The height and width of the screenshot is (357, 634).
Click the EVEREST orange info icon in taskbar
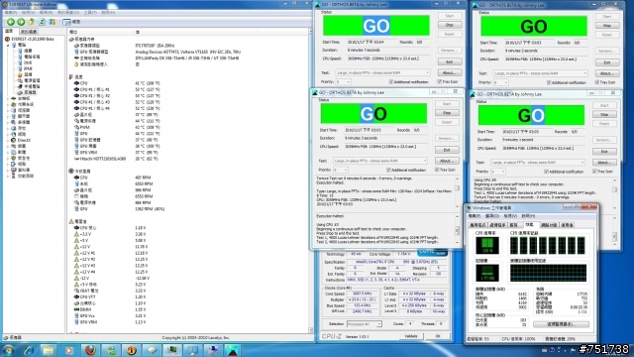click(132, 350)
